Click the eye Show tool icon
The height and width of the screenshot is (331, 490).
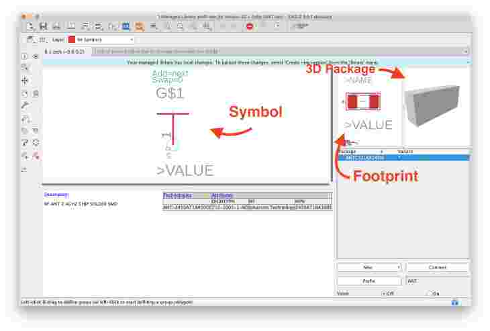point(36,56)
